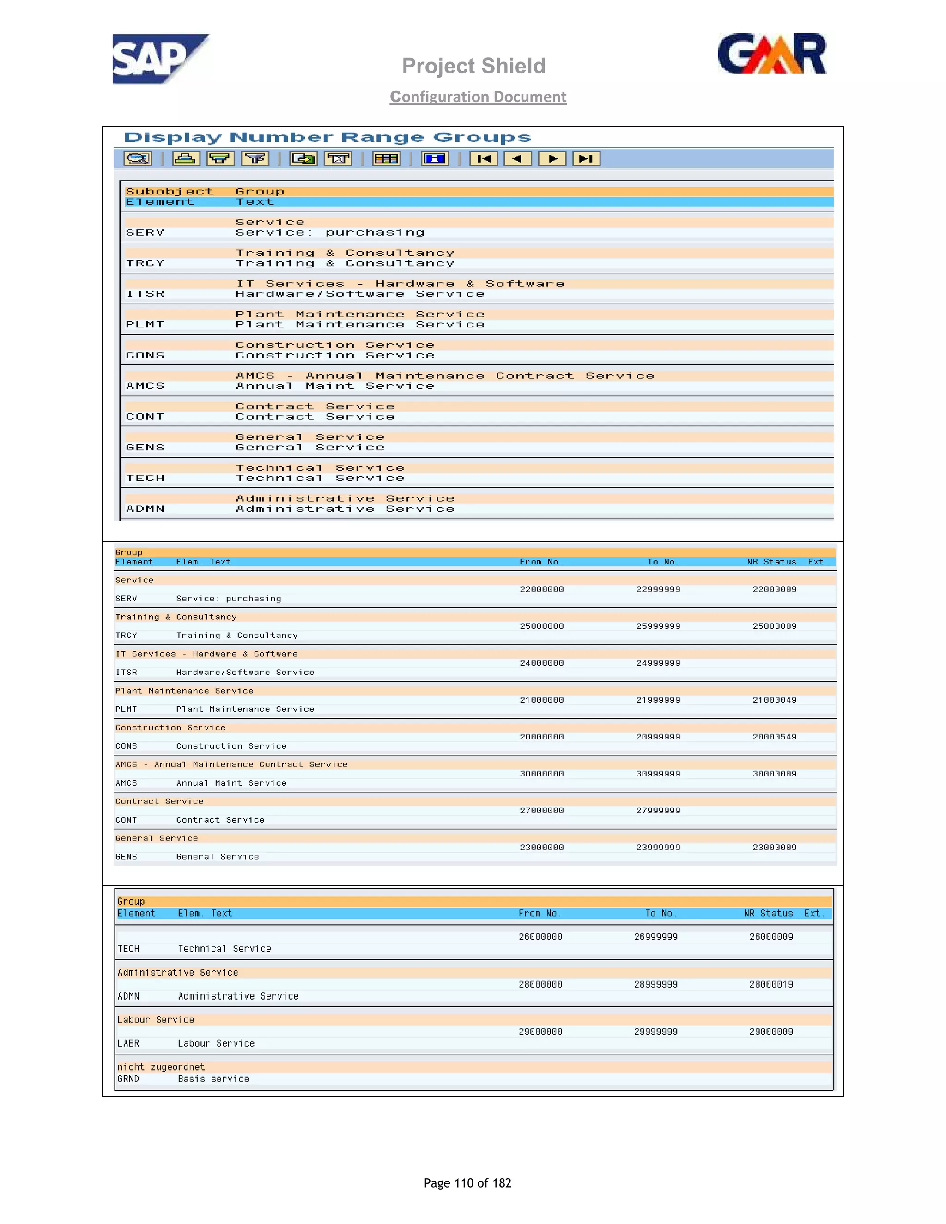The height and width of the screenshot is (1224, 946).
Task: Click NR Status value 25000009
Action: (x=775, y=627)
